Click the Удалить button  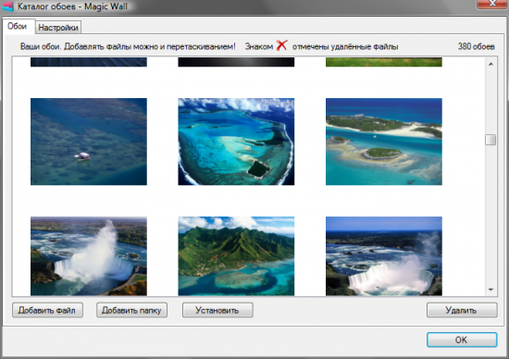[x=461, y=310]
